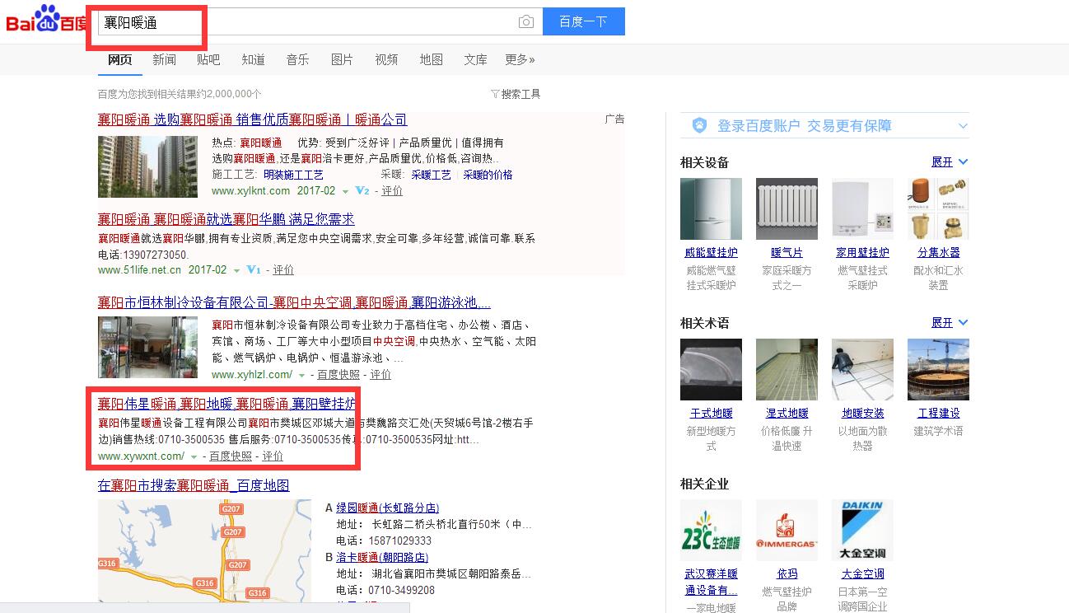Screen dimensions: 1069x613
Task: Click the 百度一下 search button
Action: point(583,22)
